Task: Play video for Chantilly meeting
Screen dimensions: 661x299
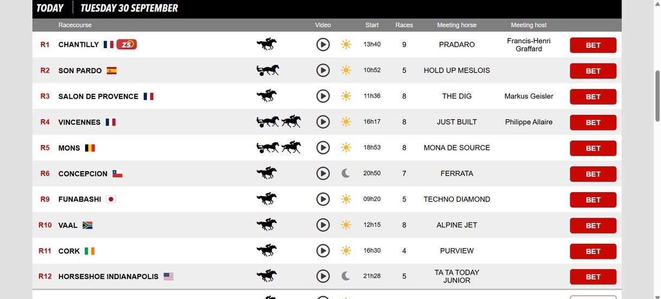Action: [x=323, y=44]
